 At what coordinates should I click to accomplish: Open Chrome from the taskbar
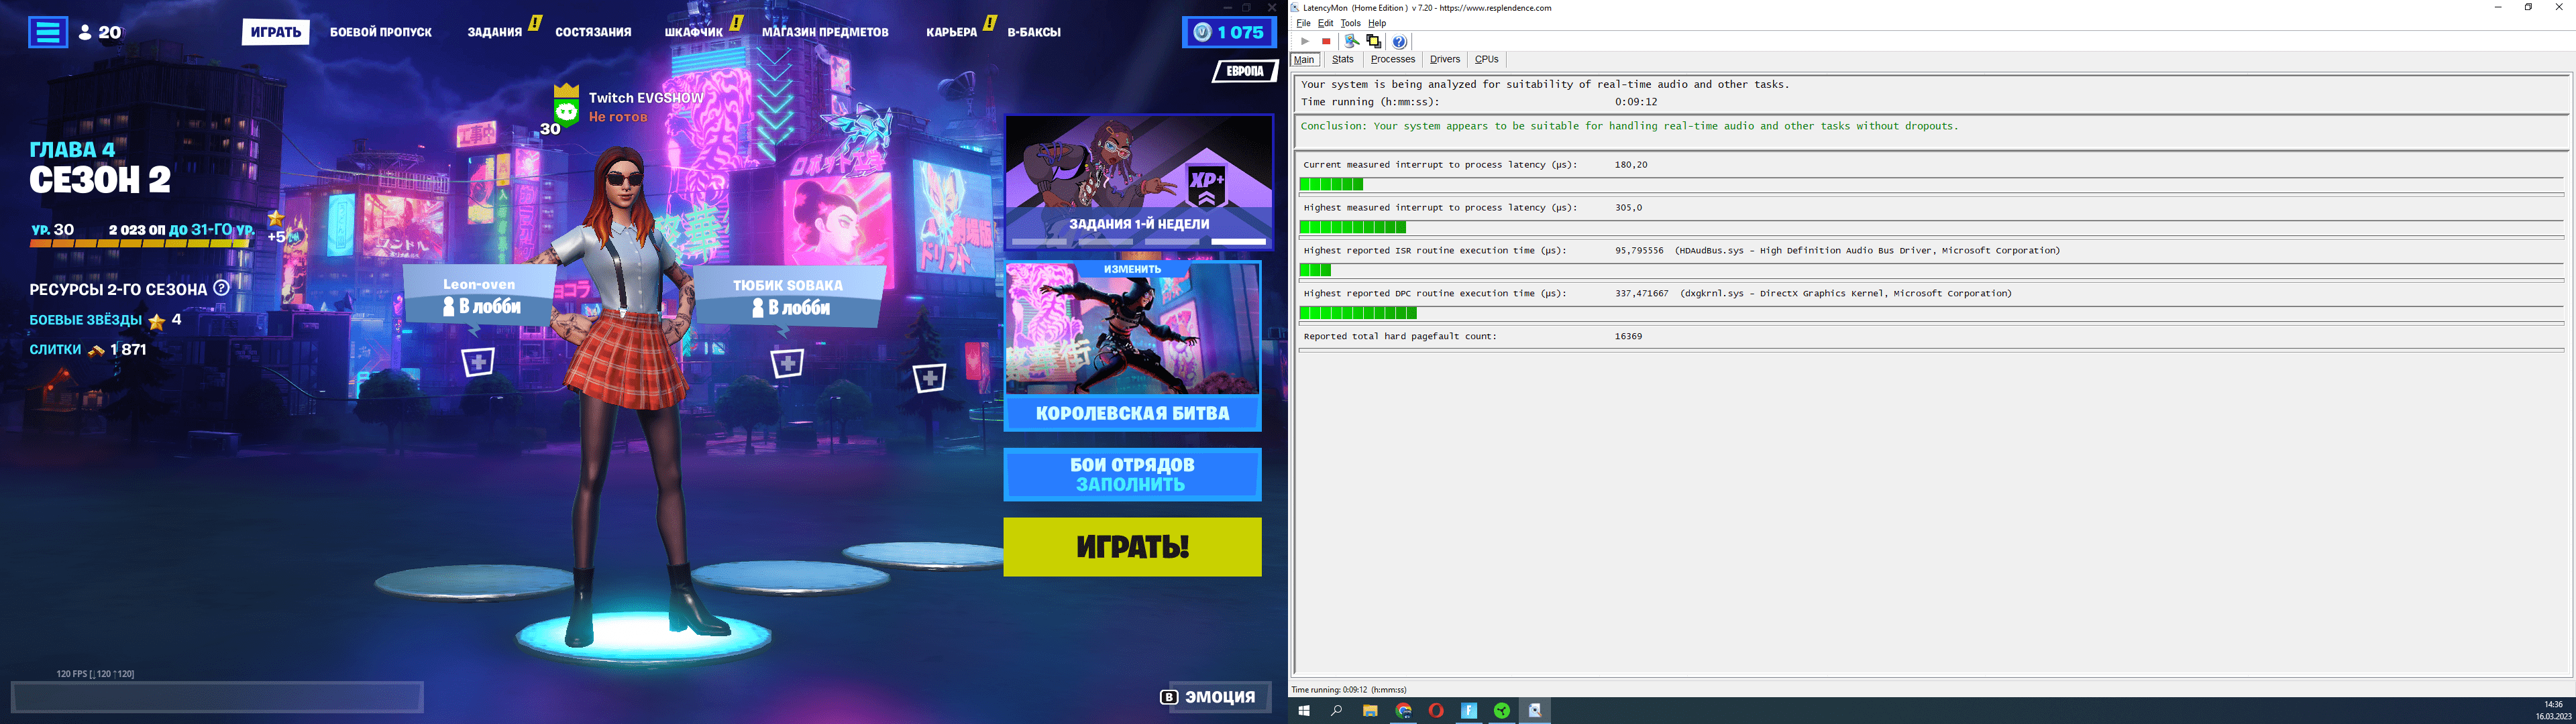point(1403,711)
